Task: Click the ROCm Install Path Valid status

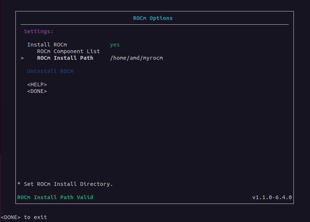Action: click(x=55, y=197)
